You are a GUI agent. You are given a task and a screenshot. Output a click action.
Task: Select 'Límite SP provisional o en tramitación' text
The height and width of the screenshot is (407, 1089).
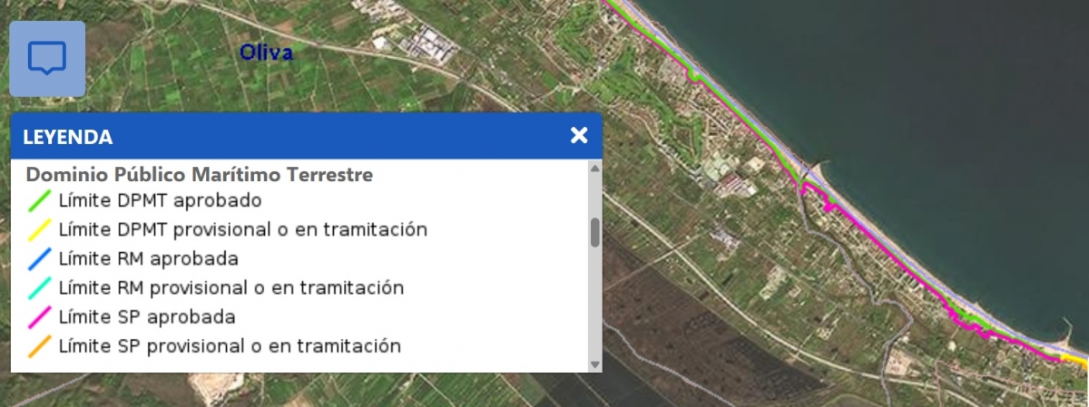click(x=230, y=346)
